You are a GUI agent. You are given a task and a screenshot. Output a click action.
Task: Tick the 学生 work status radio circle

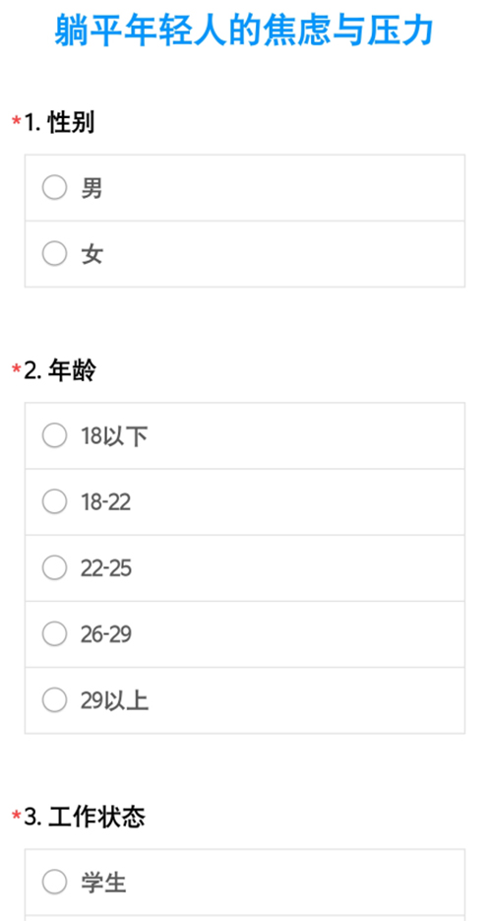(54, 883)
